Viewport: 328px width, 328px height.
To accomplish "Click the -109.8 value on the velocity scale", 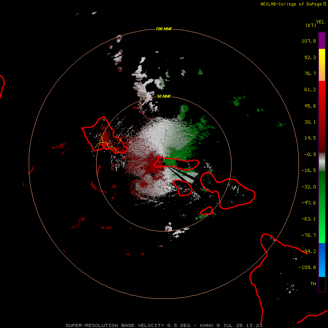I will coord(307,268).
